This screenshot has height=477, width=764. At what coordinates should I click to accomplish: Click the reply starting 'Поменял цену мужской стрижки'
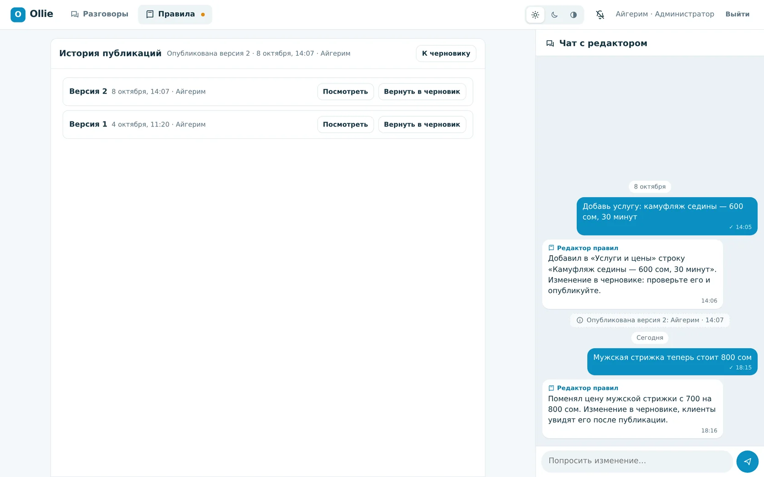[632, 409]
